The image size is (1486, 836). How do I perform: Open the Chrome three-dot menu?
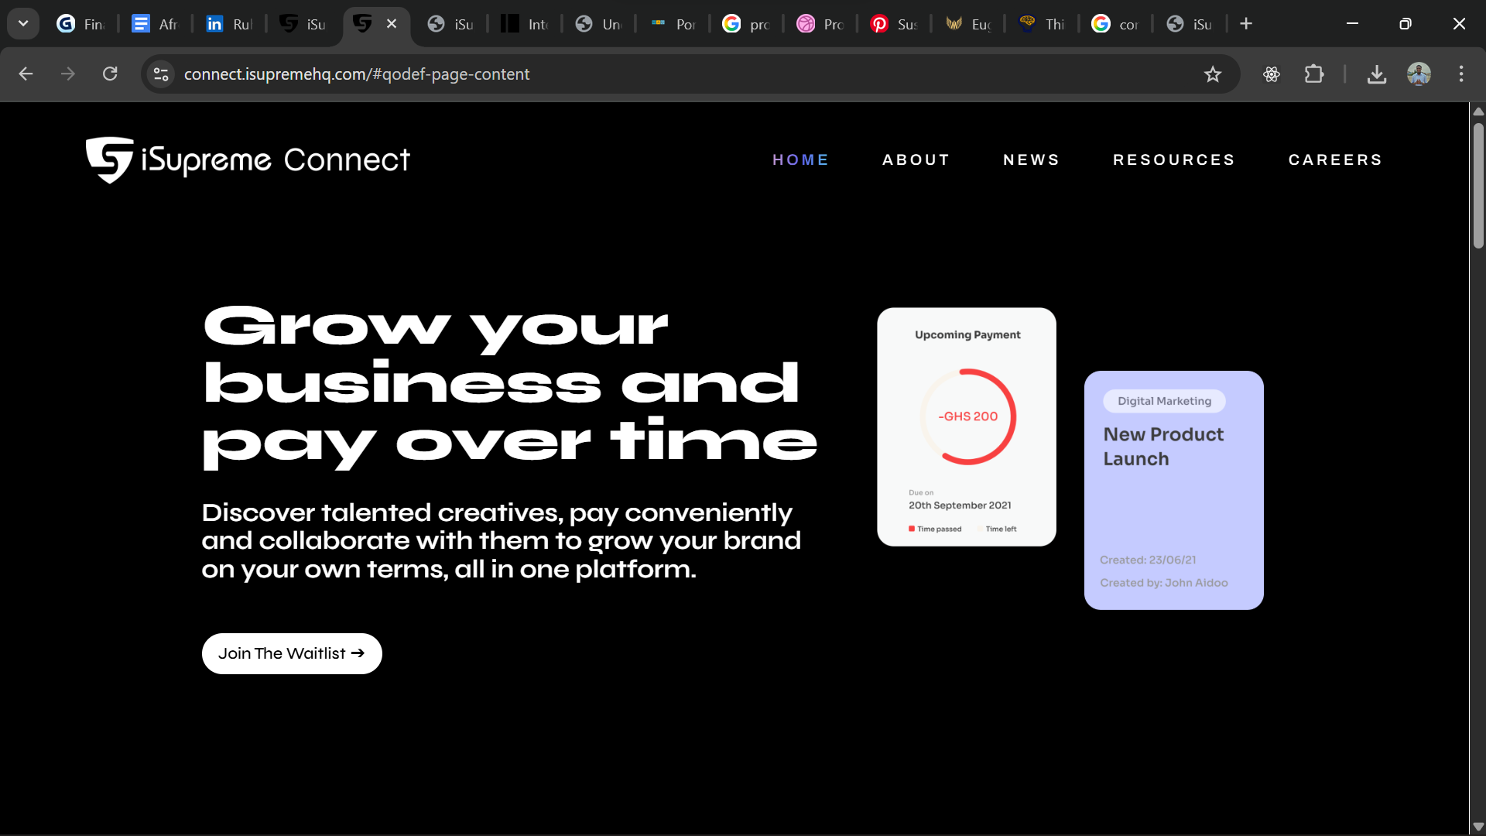coord(1461,74)
